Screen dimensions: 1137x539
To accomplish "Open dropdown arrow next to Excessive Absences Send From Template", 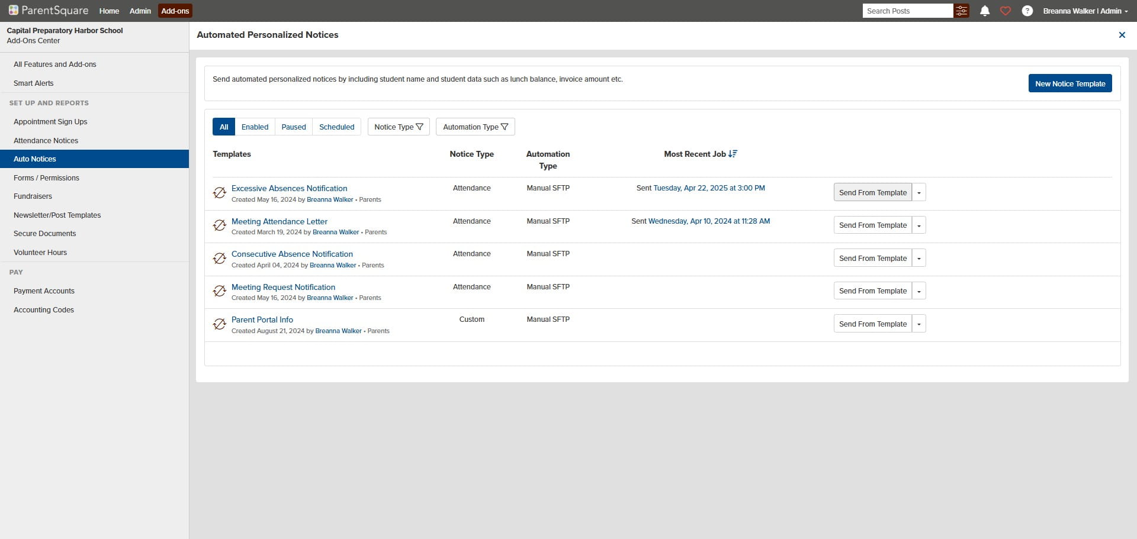I will [919, 192].
